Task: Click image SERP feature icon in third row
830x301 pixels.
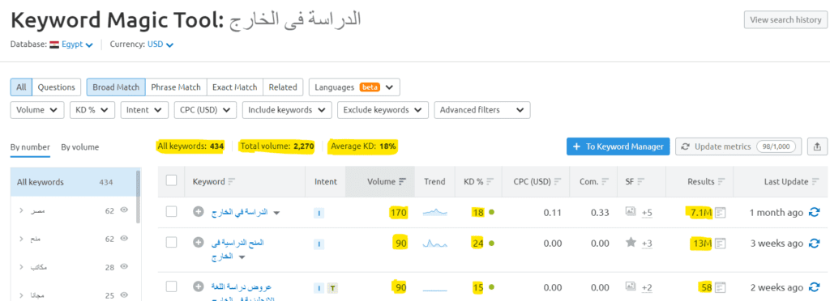Action: (x=630, y=286)
